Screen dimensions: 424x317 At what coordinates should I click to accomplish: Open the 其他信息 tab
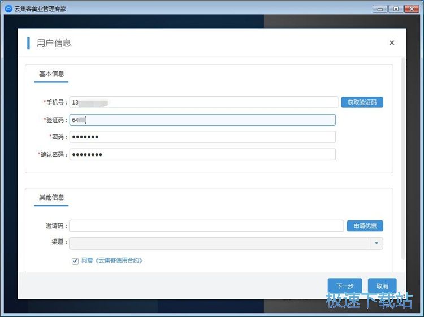pyautogui.click(x=51, y=198)
